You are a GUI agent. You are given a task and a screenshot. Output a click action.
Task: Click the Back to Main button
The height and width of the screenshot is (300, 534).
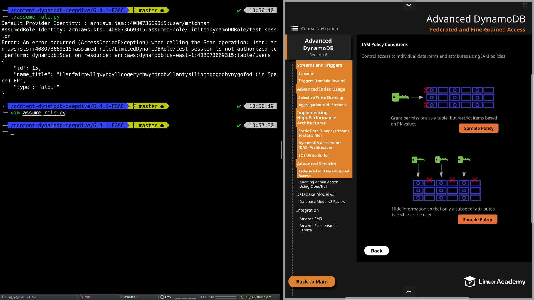pyautogui.click(x=312, y=282)
